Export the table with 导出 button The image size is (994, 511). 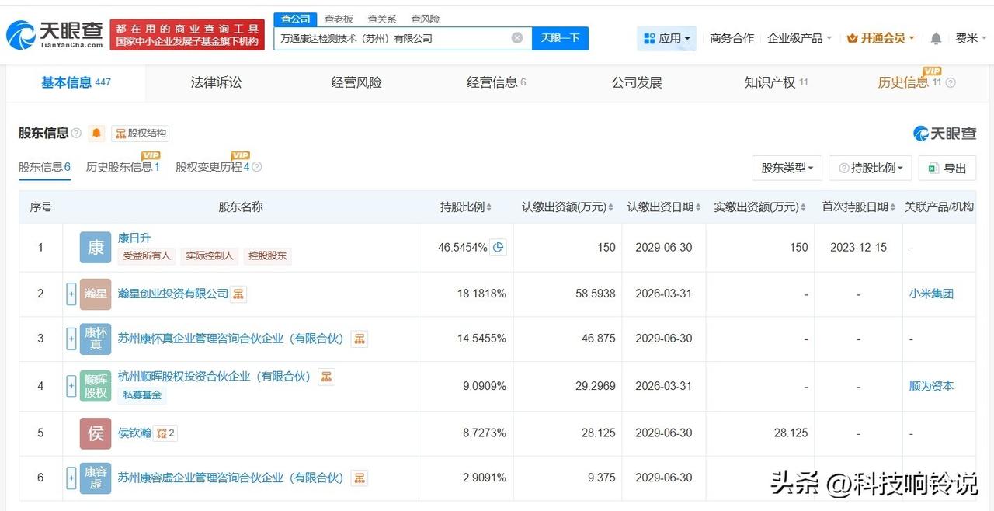(947, 168)
